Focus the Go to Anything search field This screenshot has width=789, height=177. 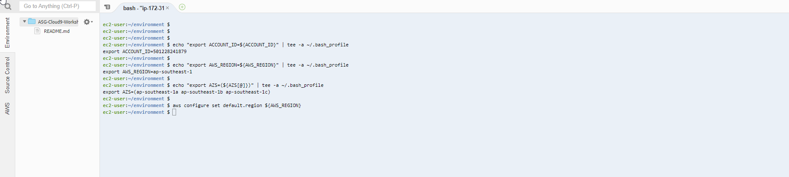click(58, 6)
